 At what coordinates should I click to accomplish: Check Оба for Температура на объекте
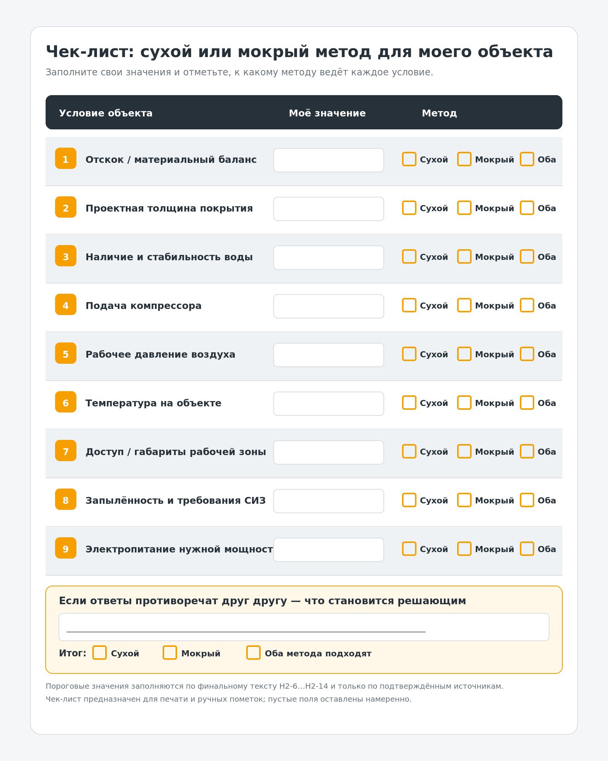pos(527,403)
